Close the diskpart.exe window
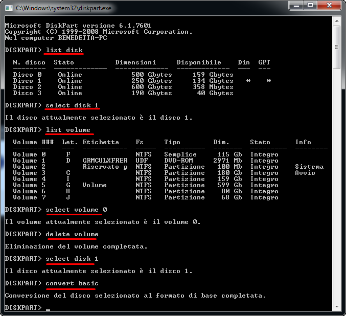The height and width of the screenshot is (316, 346). (x=329, y=6)
